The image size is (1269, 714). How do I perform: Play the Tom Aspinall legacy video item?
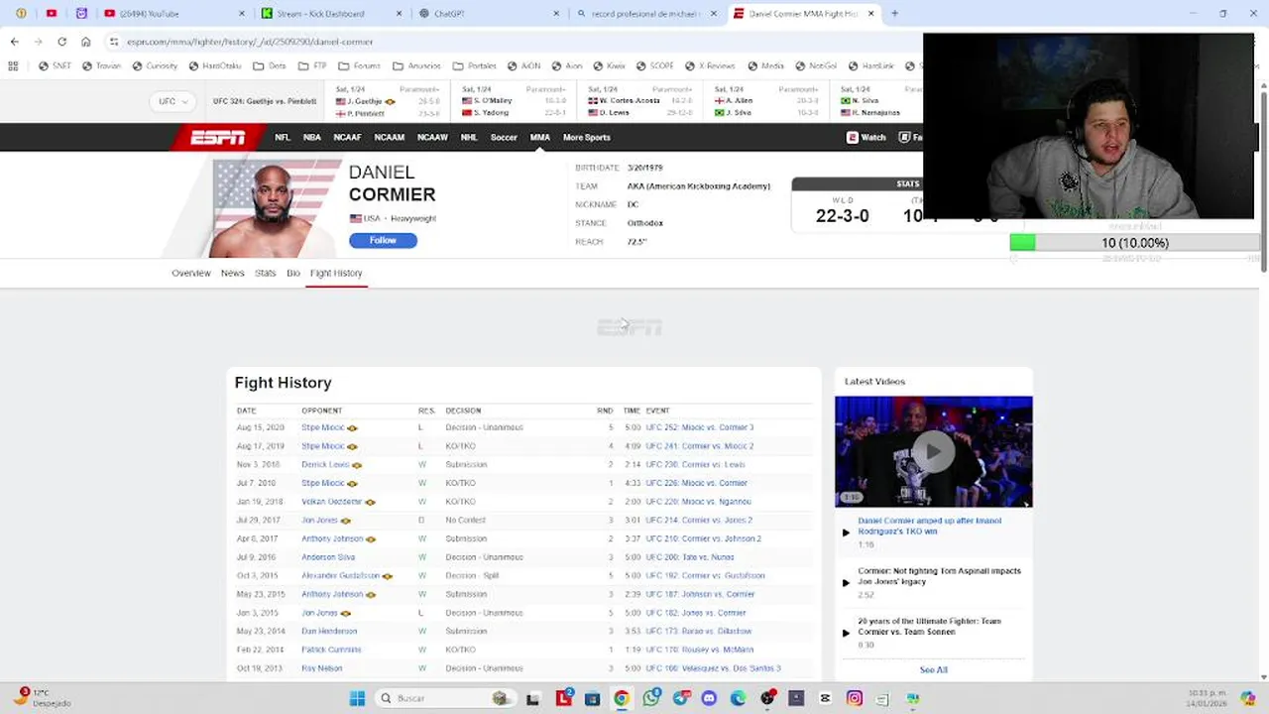pyautogui.click(x=939, y=576)
